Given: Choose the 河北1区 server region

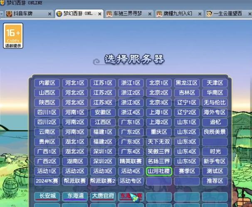Looking at the screenshot, I should [x=75, y=83].
